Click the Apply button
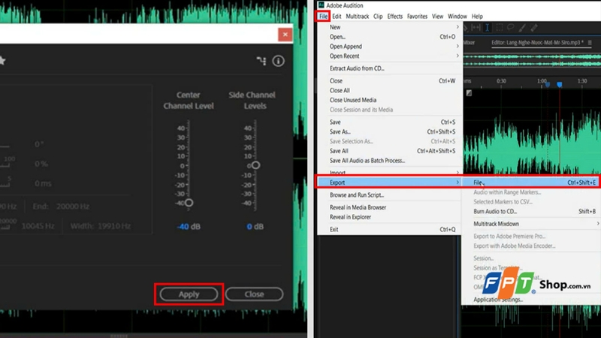Image resolution: width=601 pixels, height=338 pixels. coord(189,294)
